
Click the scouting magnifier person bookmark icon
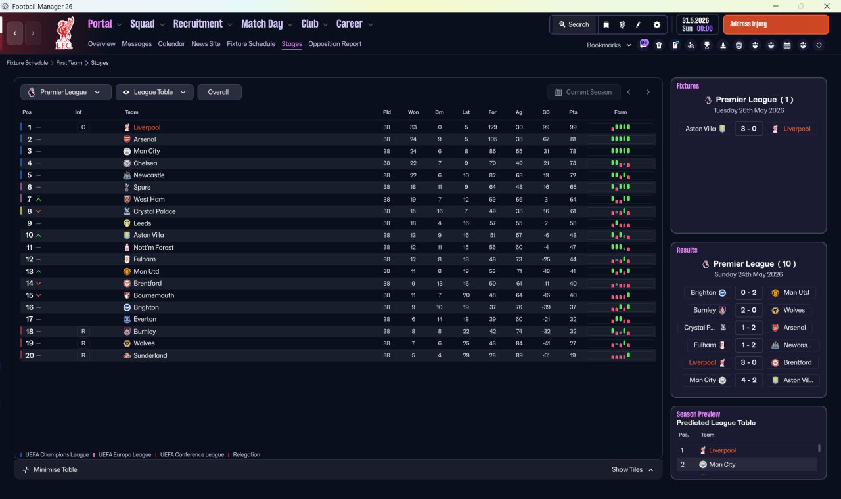point(691,45)
